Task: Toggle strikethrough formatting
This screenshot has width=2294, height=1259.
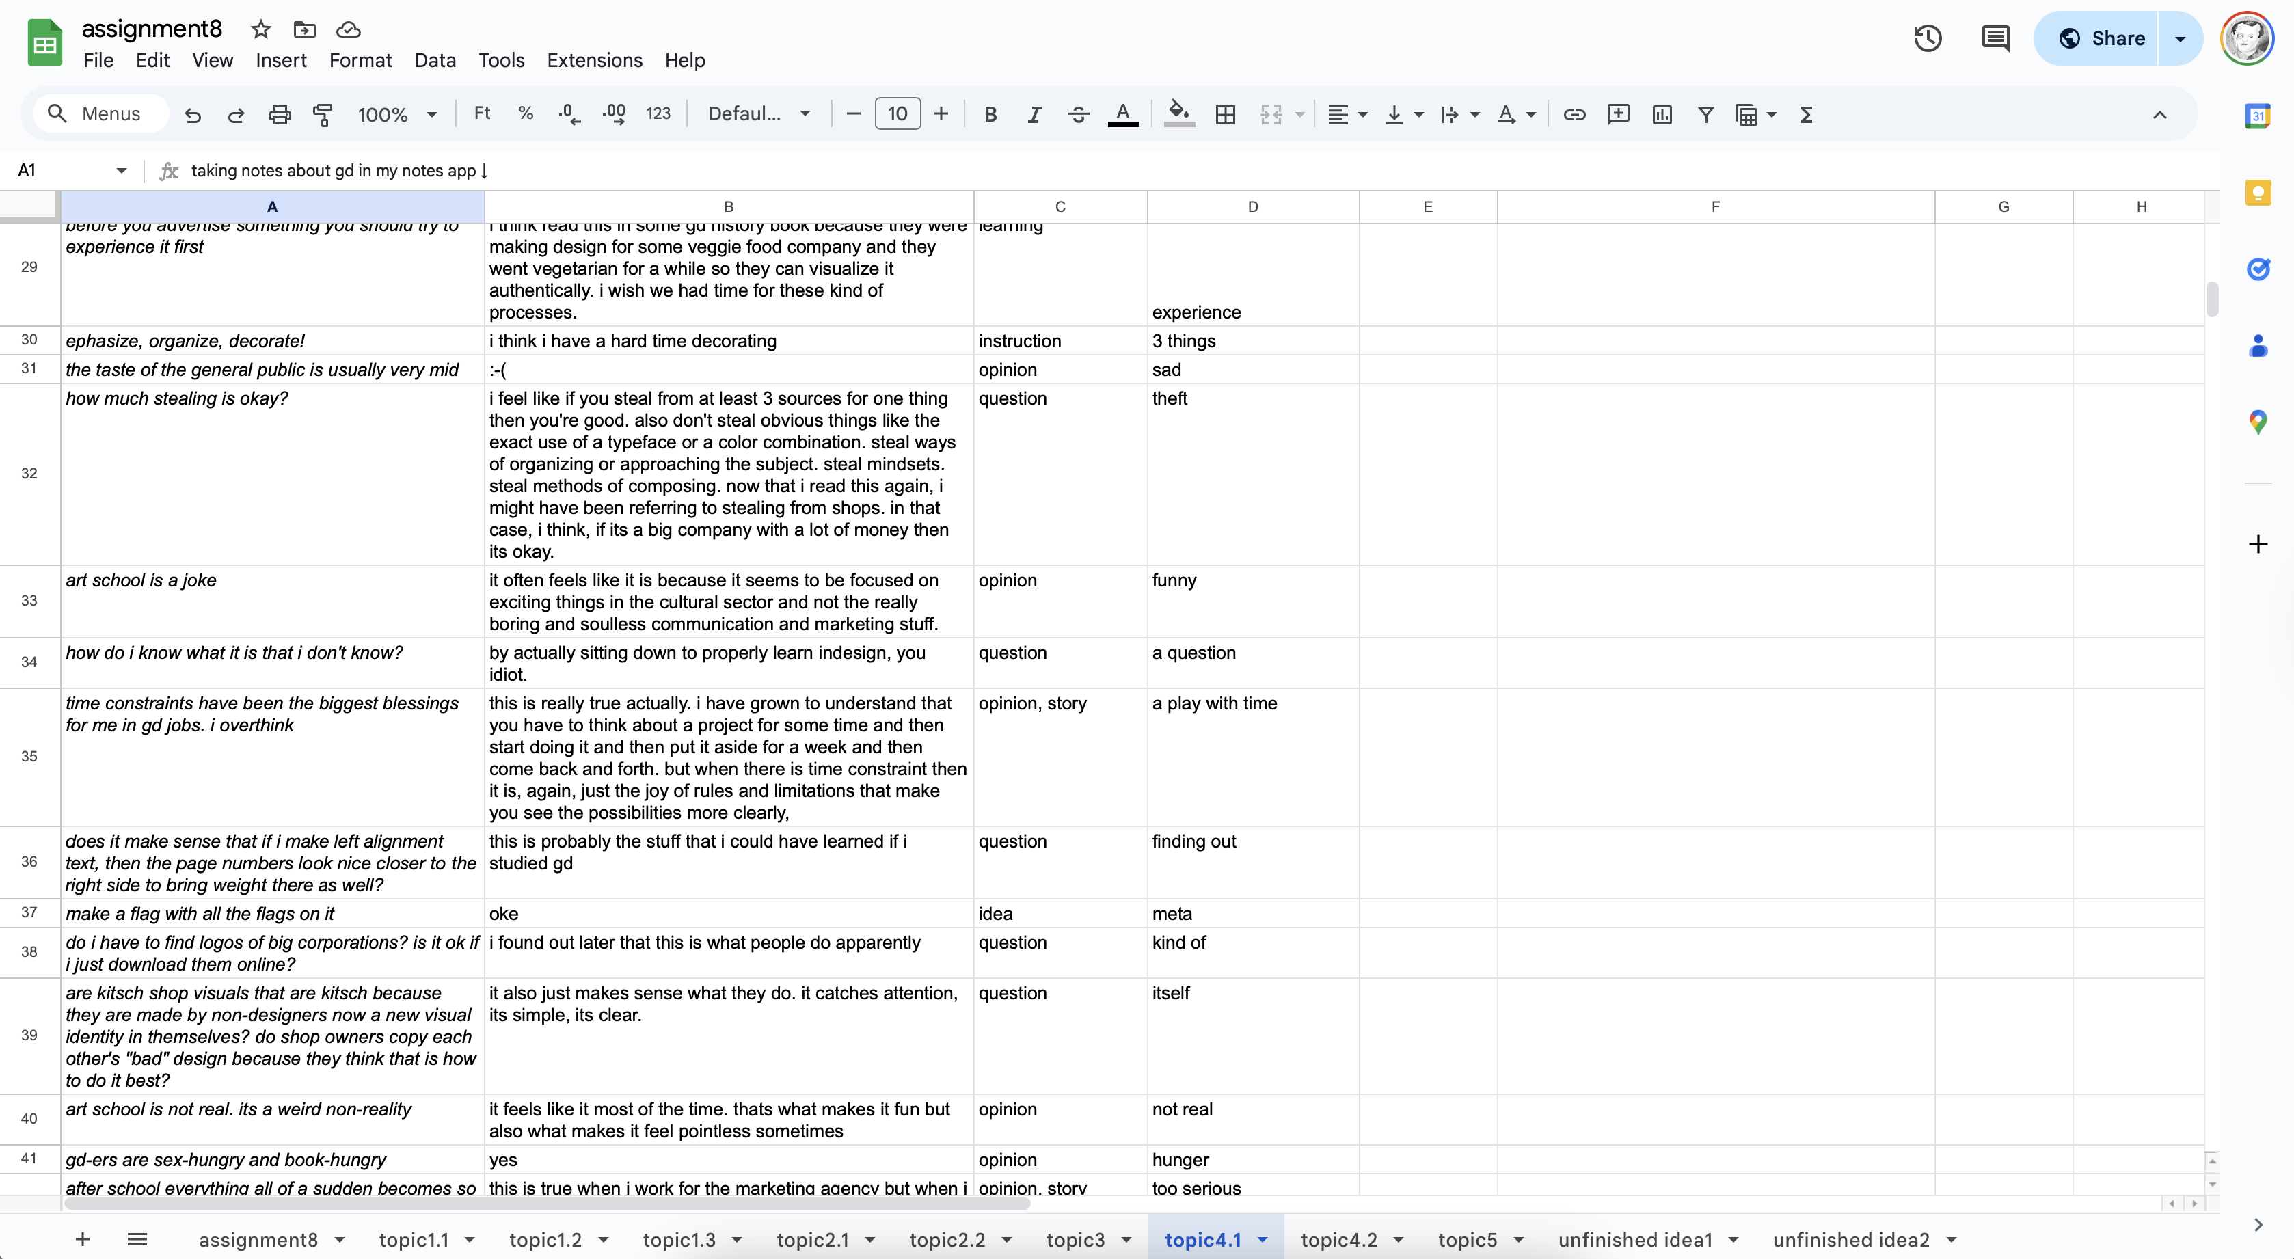Action: (1077, 114)
